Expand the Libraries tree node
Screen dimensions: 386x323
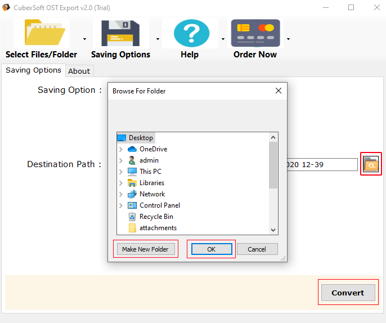click(121, 183)
